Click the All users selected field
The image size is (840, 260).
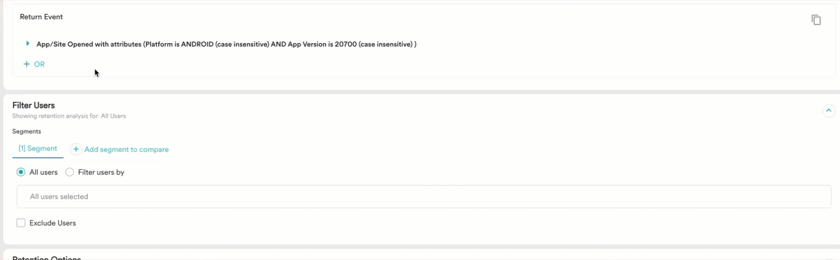tap(424, 197)
